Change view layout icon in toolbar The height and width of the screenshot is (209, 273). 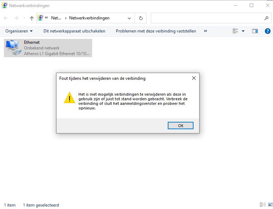pos(236,31)
